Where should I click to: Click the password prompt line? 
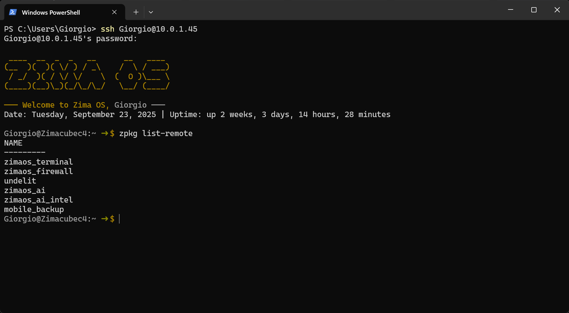coord(71,39)
